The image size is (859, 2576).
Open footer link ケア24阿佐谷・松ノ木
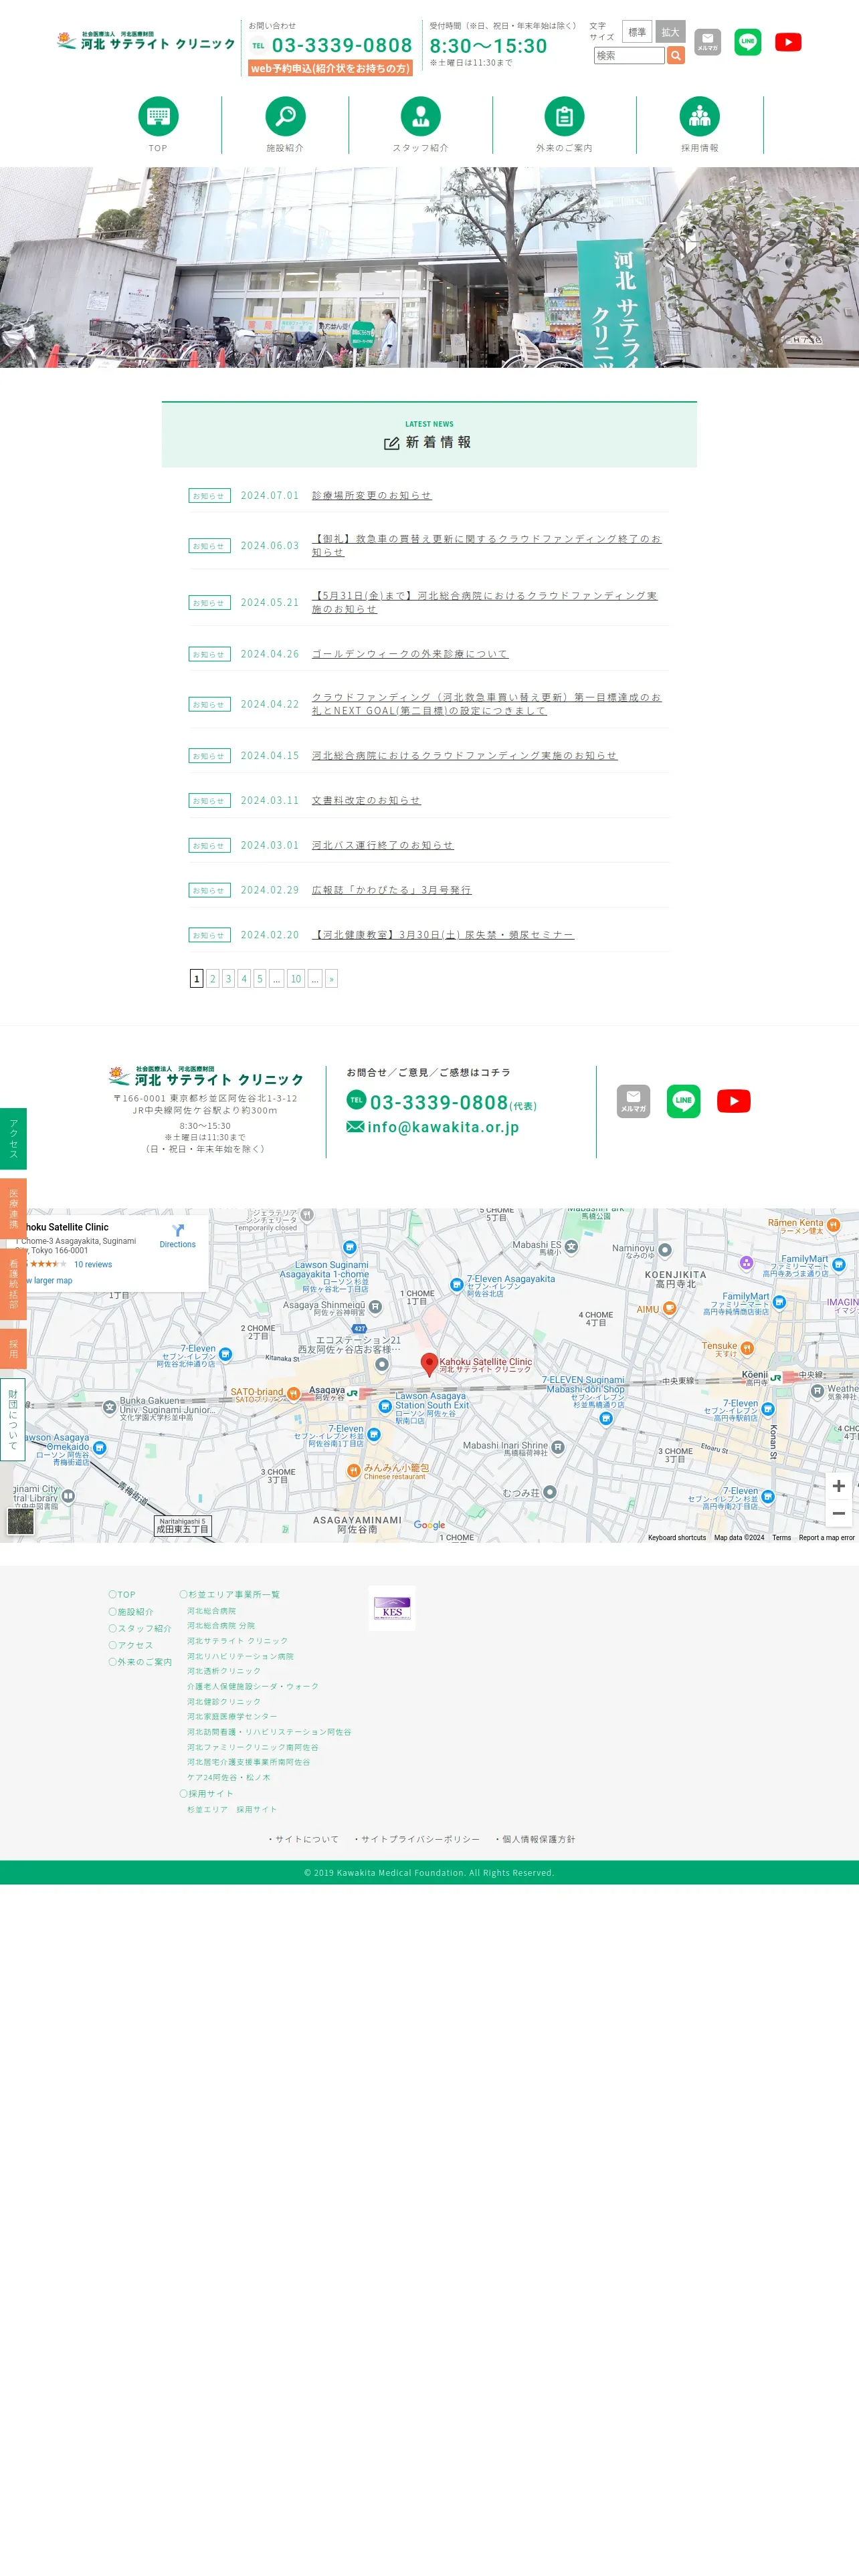click(229, 1777)
